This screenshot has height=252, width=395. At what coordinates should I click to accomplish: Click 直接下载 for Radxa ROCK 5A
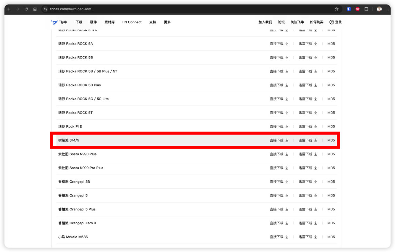coord(279,44)
